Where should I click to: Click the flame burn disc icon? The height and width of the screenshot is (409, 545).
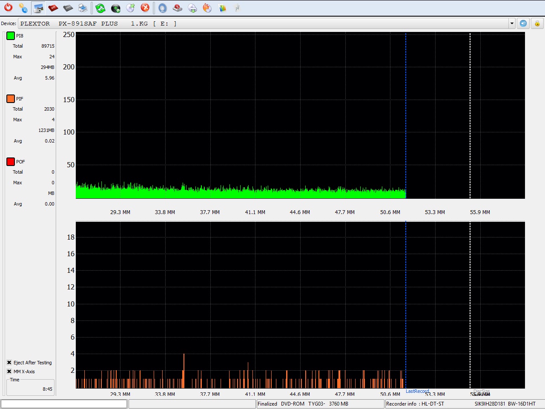pos(207,8)
